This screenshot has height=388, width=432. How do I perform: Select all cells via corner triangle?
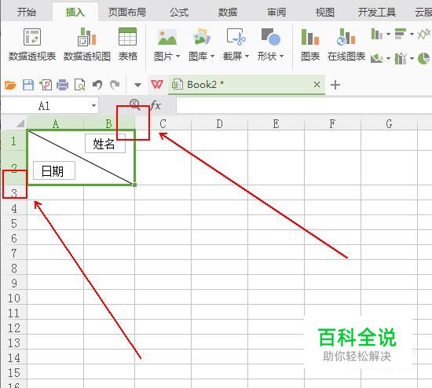pyautogui.click(x=20, y=123)
